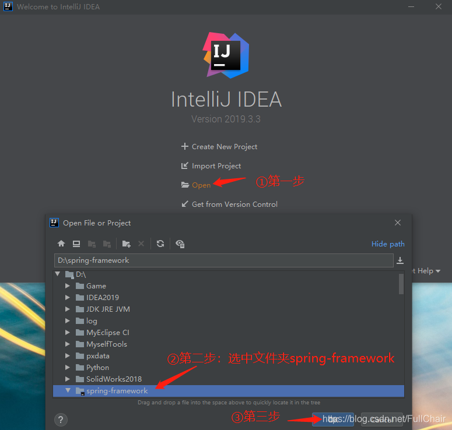
Task: Select the D:\ drive row
Action: point(229,274)
